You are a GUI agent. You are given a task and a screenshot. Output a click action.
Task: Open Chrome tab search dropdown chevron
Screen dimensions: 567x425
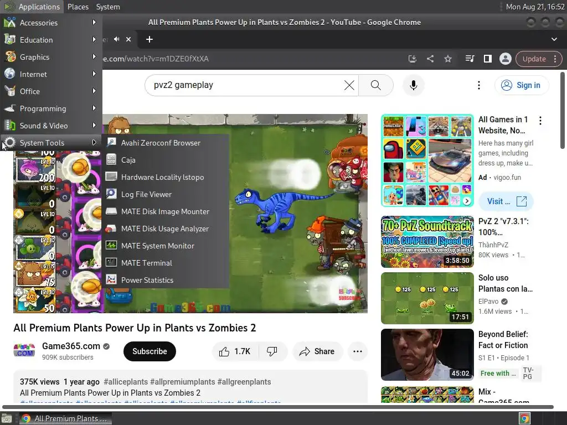[554, 39]
